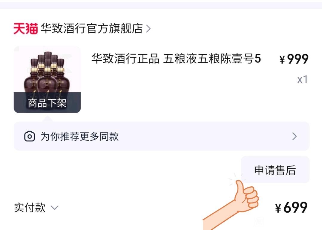Open the liquor bottles product thumbnail
Screen dimensions: 322x230
[x=47, y=79]
